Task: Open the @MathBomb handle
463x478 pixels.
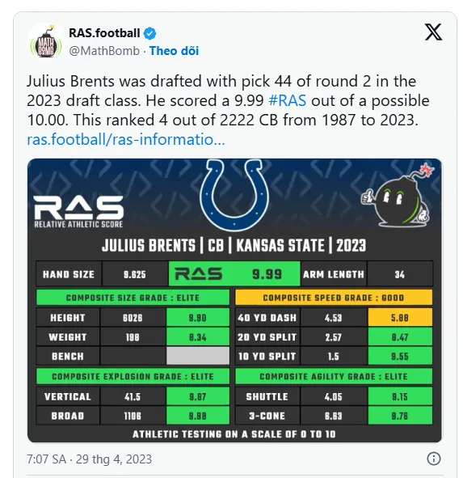Action: [104, 51]
